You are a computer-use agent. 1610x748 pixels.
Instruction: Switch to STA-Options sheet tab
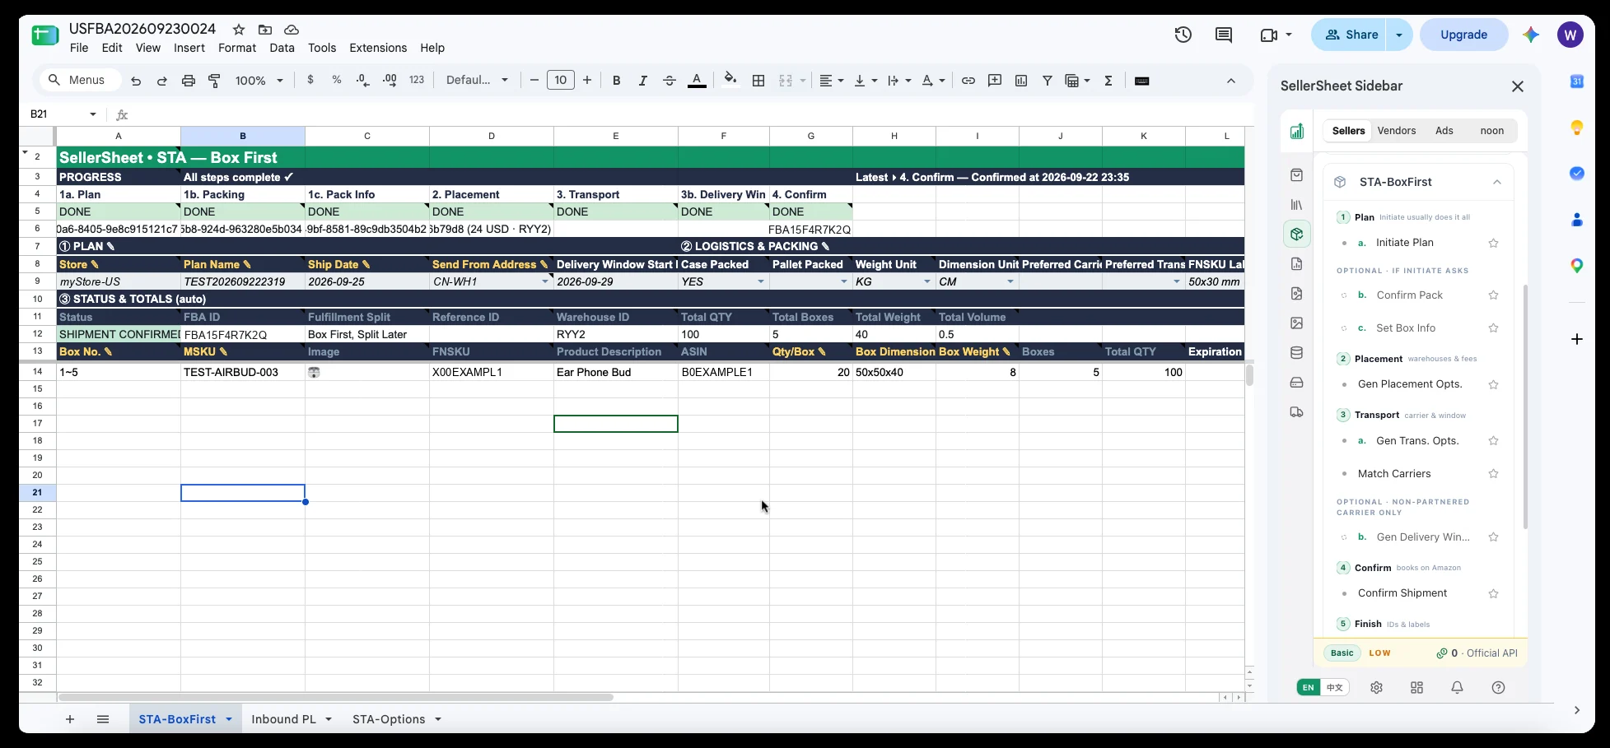point(389,719)
